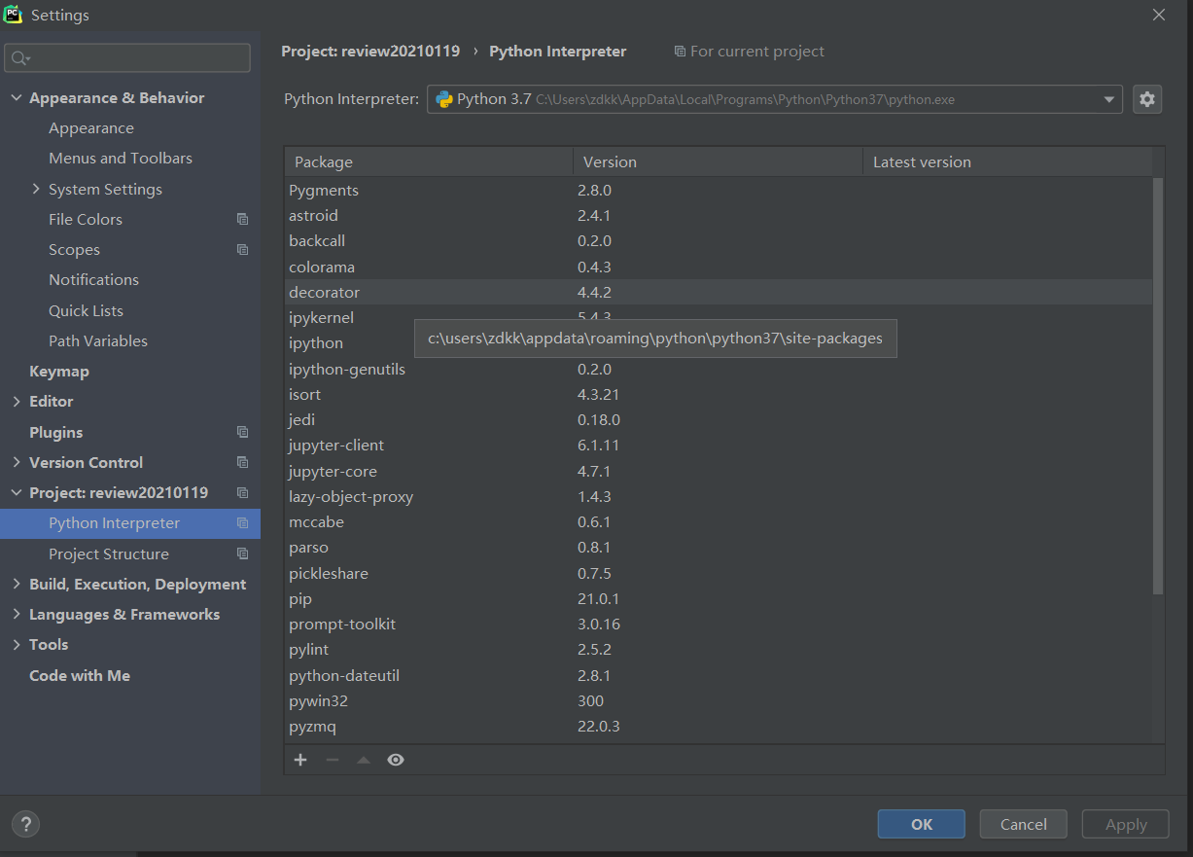This screenshot has width=1193, height=857.
Task: Expand Build, Execution, Deployment section
Action: 17,585
